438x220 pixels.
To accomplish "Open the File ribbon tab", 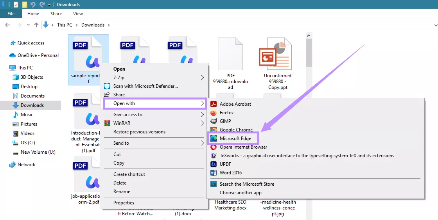I will 11,14.
